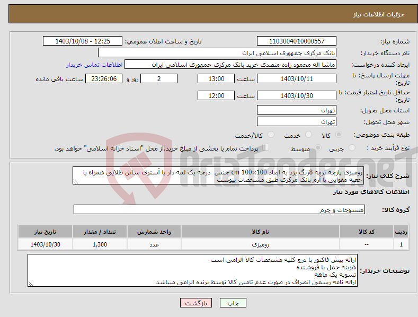Click the remaining days field showing 2
Screen dimensions: 418x317
(159, 78)
